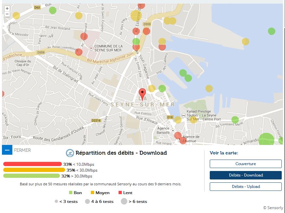Click the Kyriad Prestige hotel marker icon
285x213 pixels.
tap(183, 115)
